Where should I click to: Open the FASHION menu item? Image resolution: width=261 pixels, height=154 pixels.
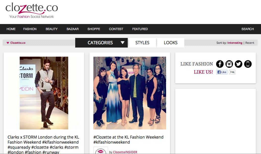[30, 29]
